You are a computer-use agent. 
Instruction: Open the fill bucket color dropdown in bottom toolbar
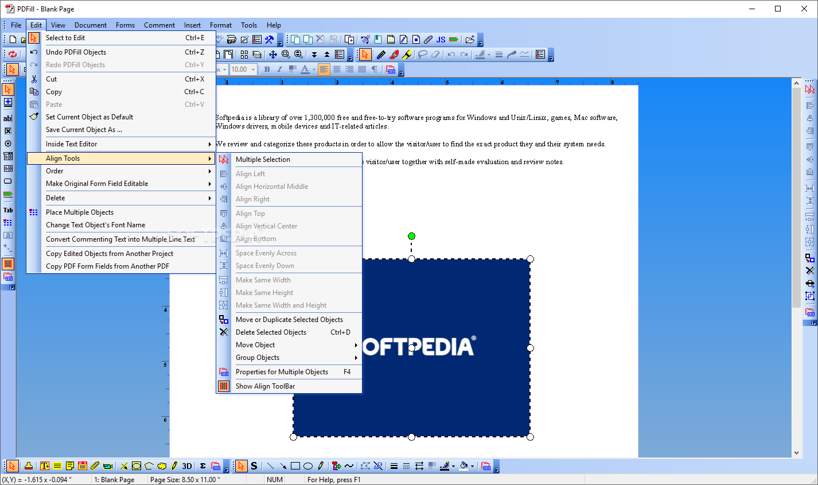[472, 466]
